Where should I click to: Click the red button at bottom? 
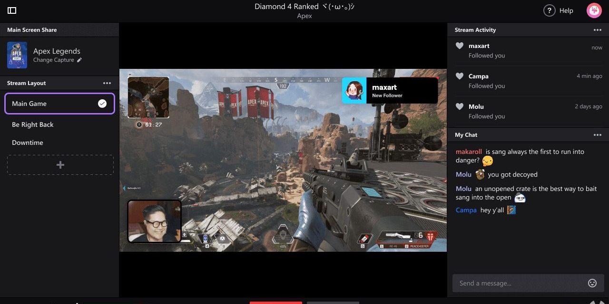[x=275, y=302]
